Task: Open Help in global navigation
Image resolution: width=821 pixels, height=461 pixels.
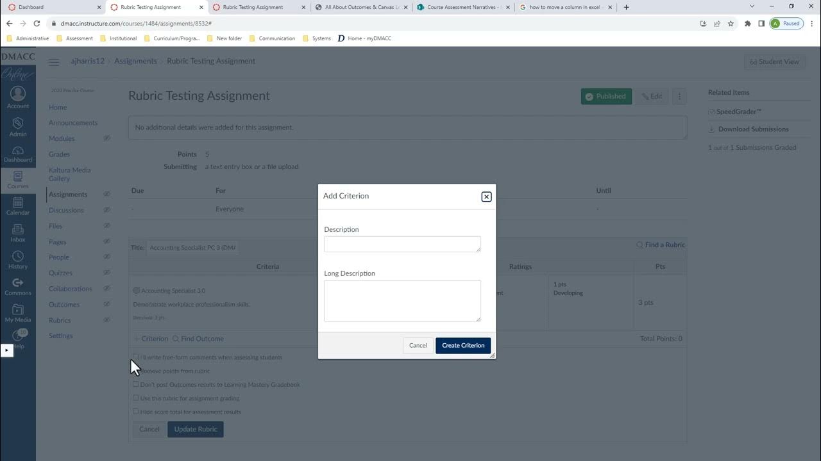Action: click(18, 339)
